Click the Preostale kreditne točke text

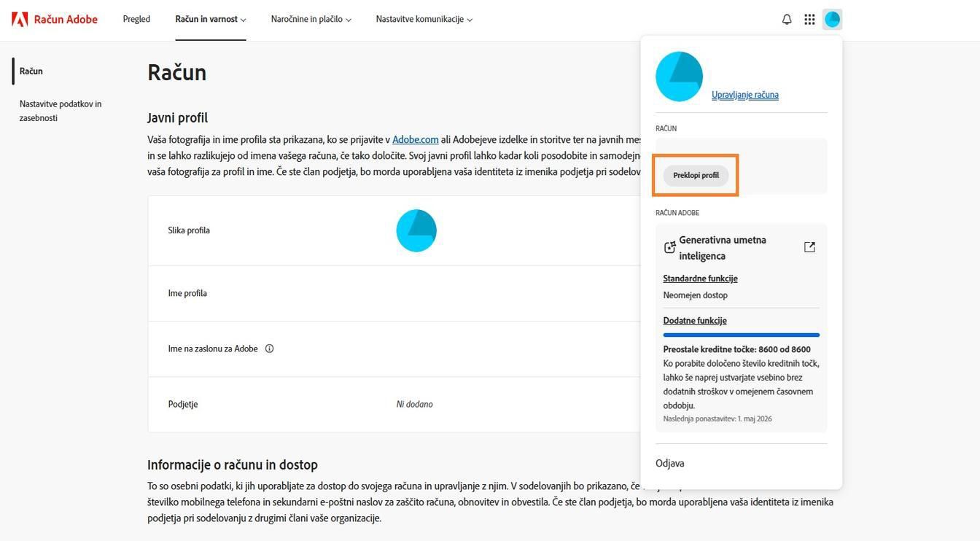coord(736,349)
